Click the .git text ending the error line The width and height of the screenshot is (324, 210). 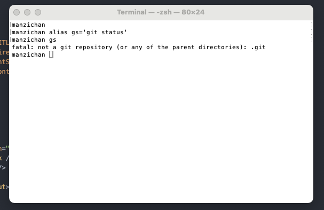pos(258,47)
